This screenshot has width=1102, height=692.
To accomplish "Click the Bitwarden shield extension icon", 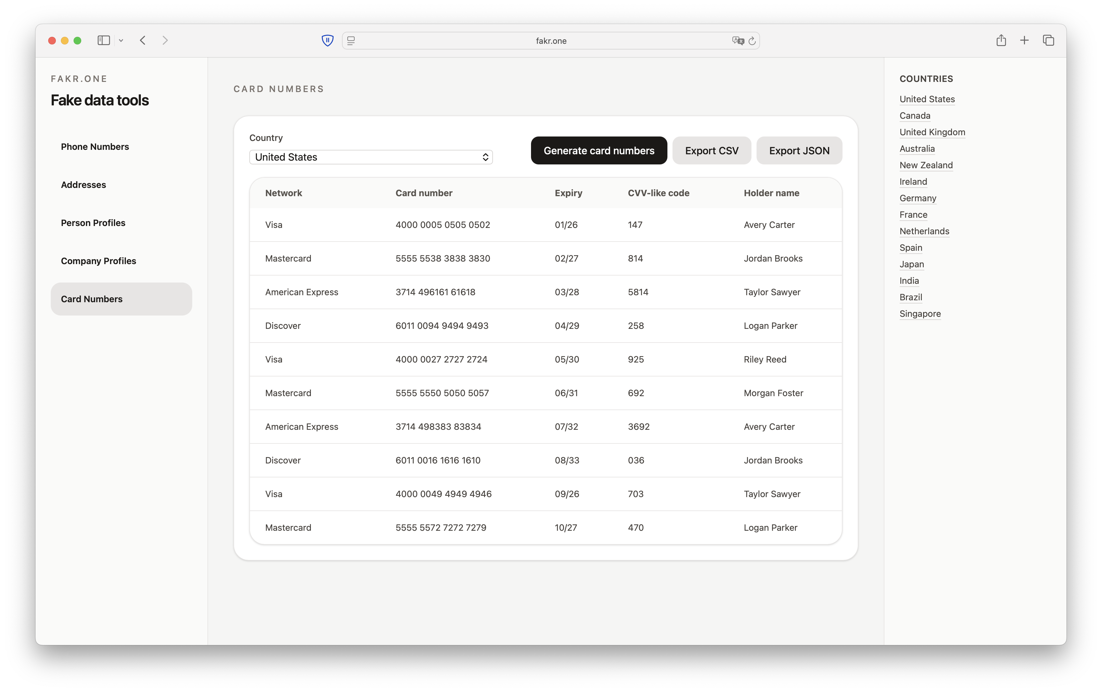I will 327,41.
